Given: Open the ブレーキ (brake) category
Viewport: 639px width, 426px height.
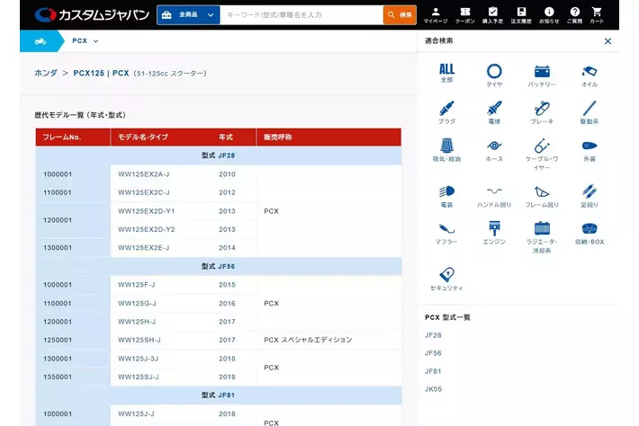Looking at the screenshot, I should coord(542,112).
